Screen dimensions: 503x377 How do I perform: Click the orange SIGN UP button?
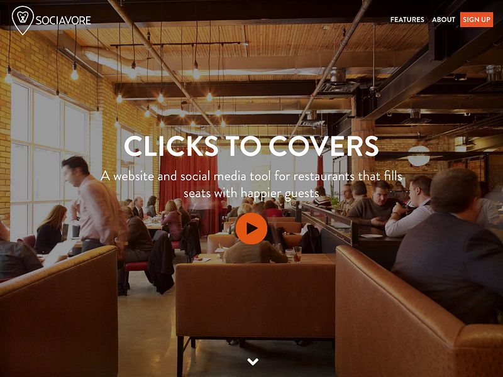pos(477,19)
